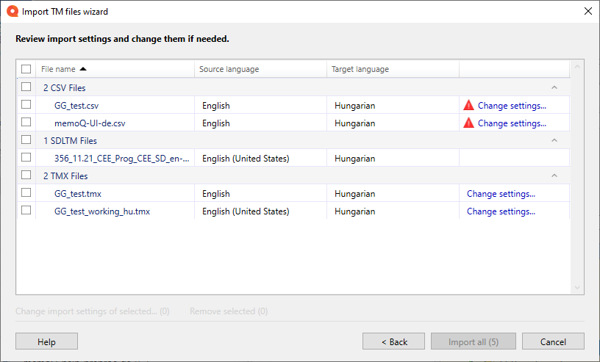Click the Back button
Image resolution: width=600 pixels, height=362 pixels.
point(393,341)
